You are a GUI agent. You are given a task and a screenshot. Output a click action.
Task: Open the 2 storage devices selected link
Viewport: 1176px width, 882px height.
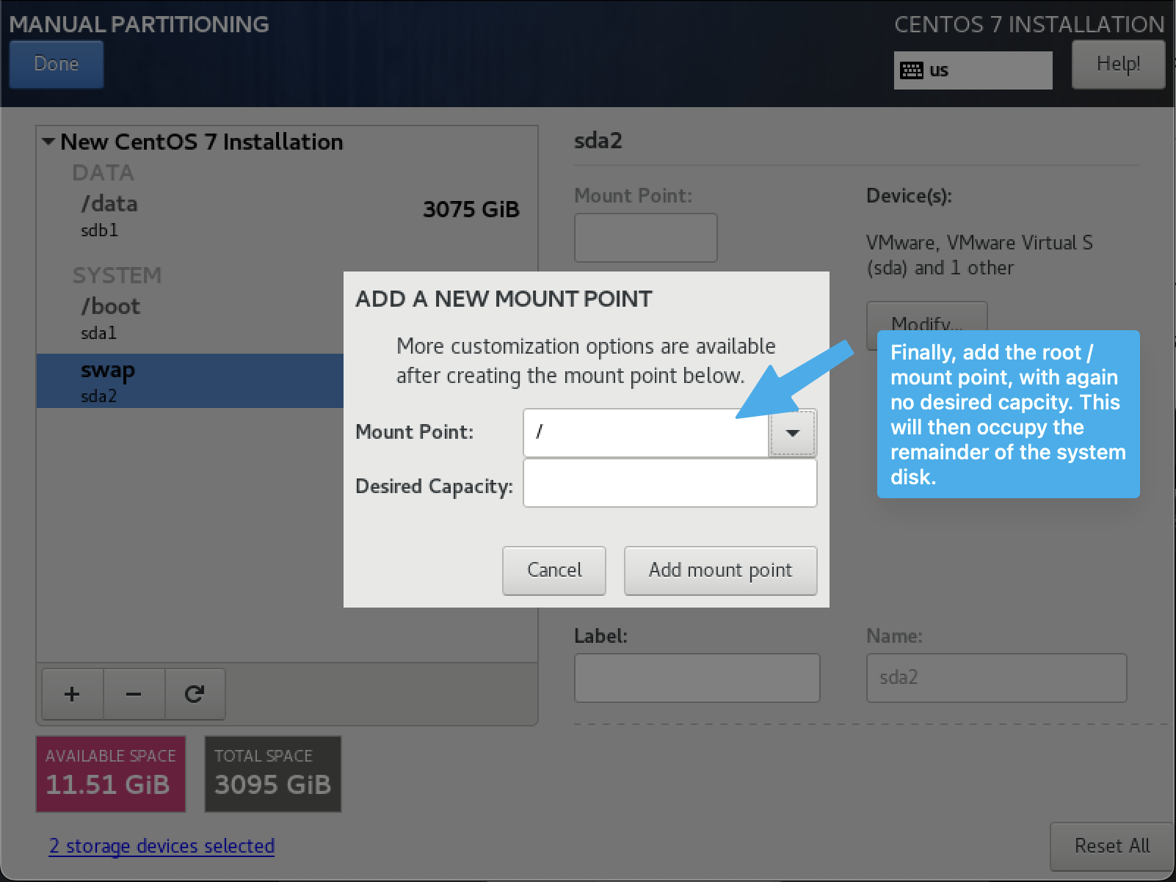[161, 846]
